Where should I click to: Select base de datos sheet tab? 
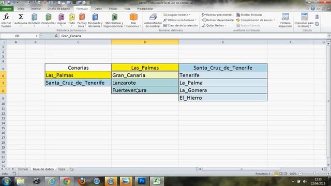click(43, 169)
